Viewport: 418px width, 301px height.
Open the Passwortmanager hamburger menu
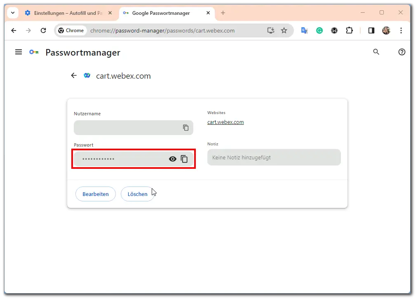tap(19, 52)
